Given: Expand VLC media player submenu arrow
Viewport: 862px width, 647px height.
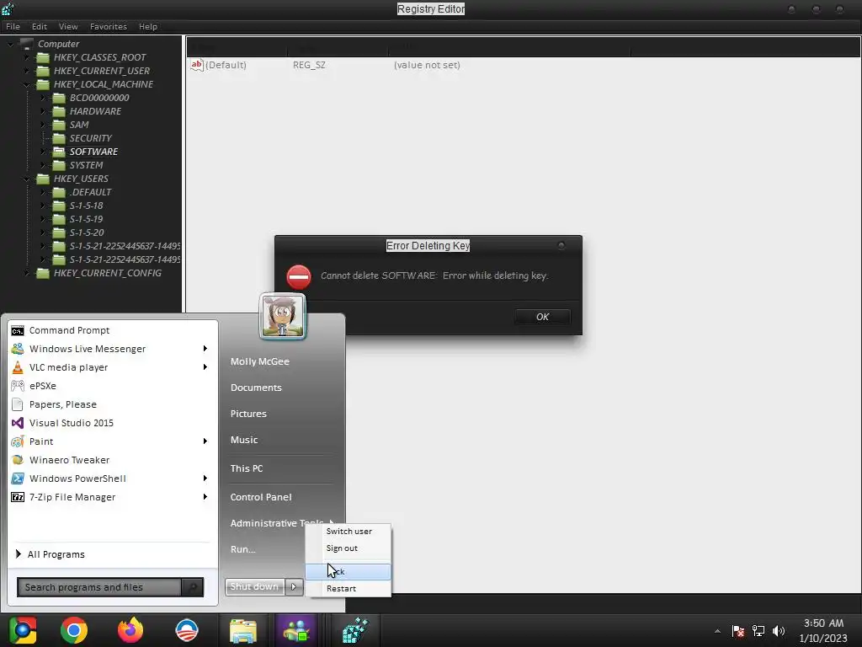Looking at the screenshot, I should (205, 367).
